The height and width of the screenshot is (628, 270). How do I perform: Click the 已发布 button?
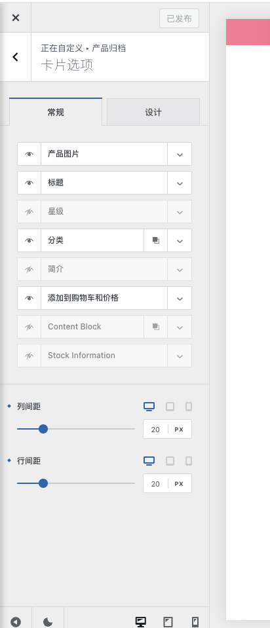(x=179, y=18)
